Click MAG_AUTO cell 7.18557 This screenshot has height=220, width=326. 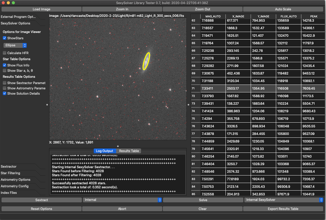point(213,28)
